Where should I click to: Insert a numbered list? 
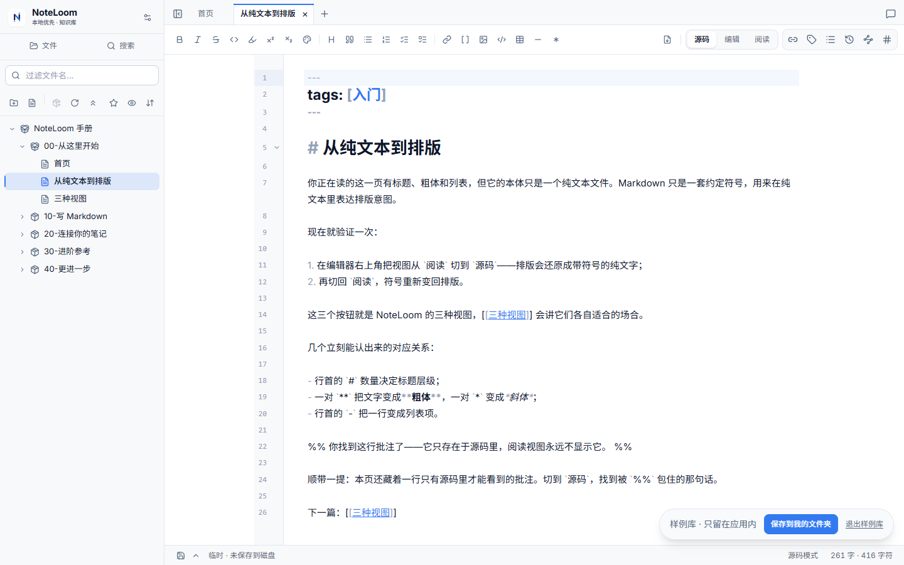tap(386, 40)
